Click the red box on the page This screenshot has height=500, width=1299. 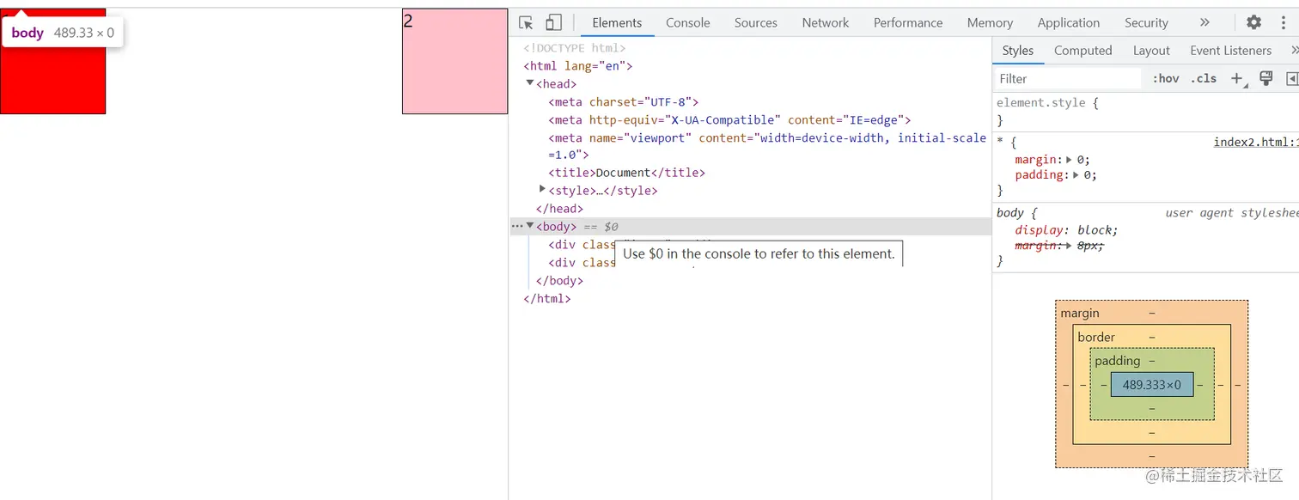point(52,61)
